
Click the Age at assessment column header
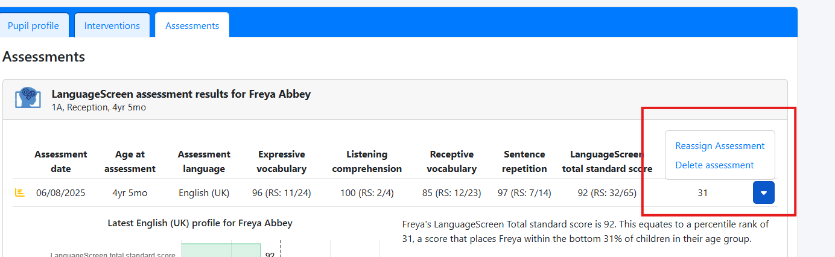(130, 162)
